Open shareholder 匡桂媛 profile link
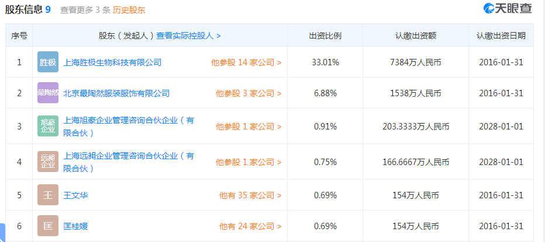 [75, 226]
